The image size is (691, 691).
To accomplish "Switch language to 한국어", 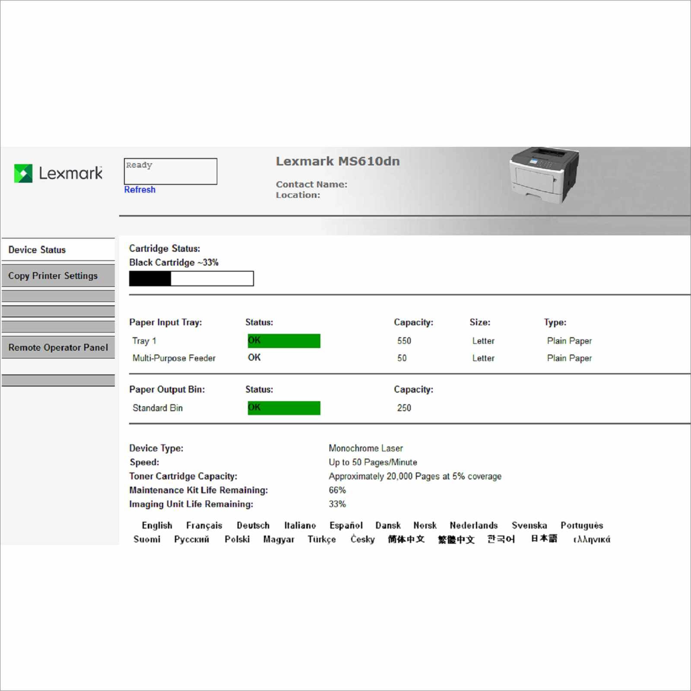I will [501, 539].
